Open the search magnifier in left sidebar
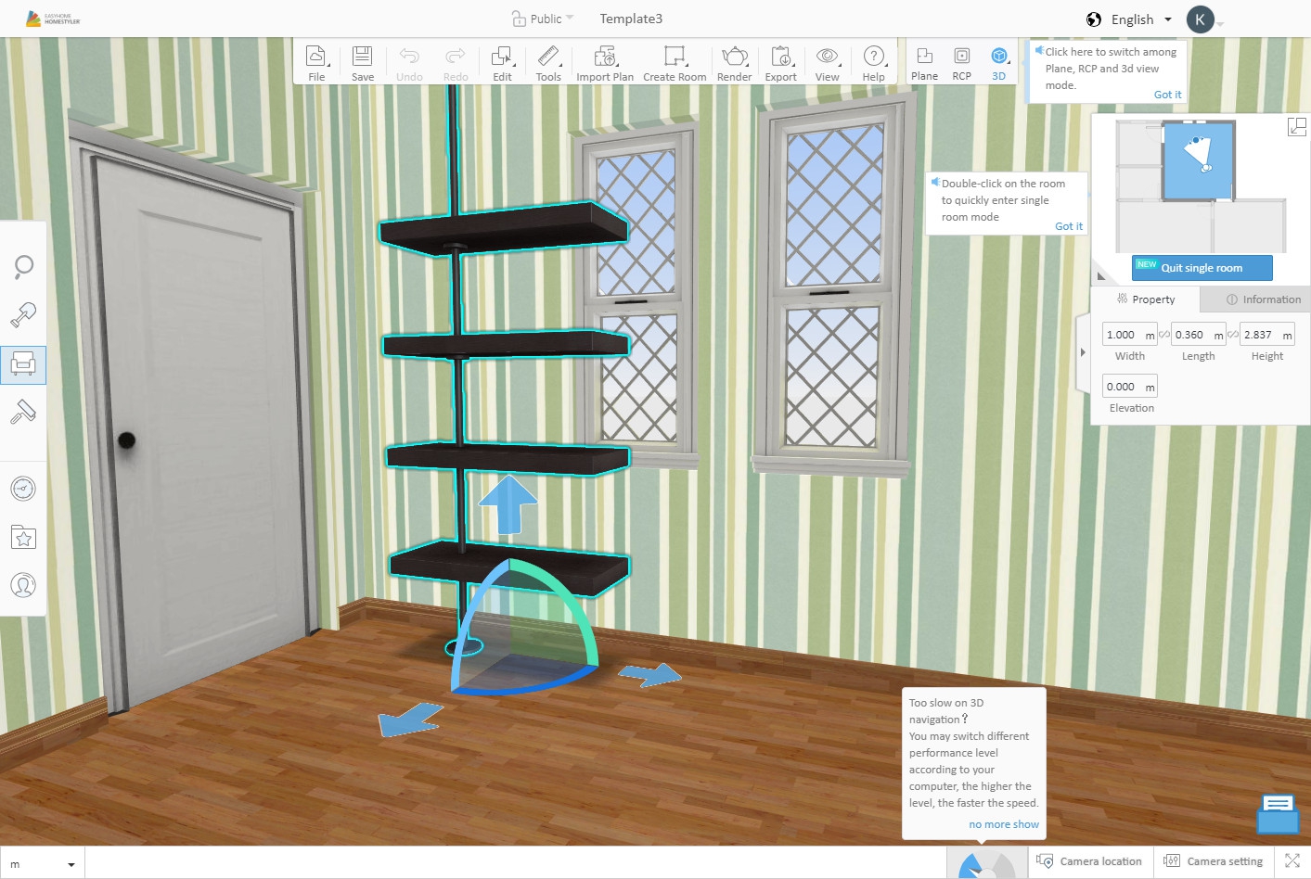The image size is (1311, 879). click(x=23, y=267)
